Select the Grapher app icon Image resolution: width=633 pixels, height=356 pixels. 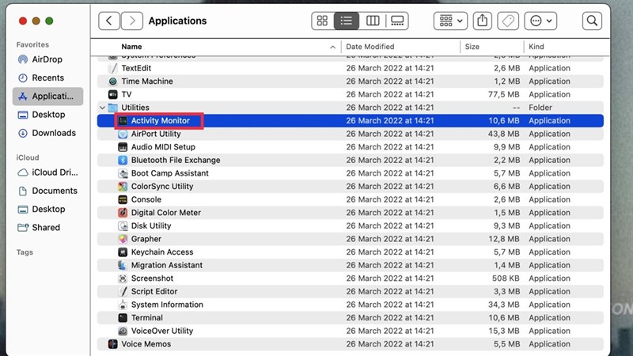coord(123,239)
